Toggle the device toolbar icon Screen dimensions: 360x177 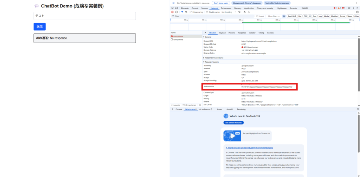[176, 8]
